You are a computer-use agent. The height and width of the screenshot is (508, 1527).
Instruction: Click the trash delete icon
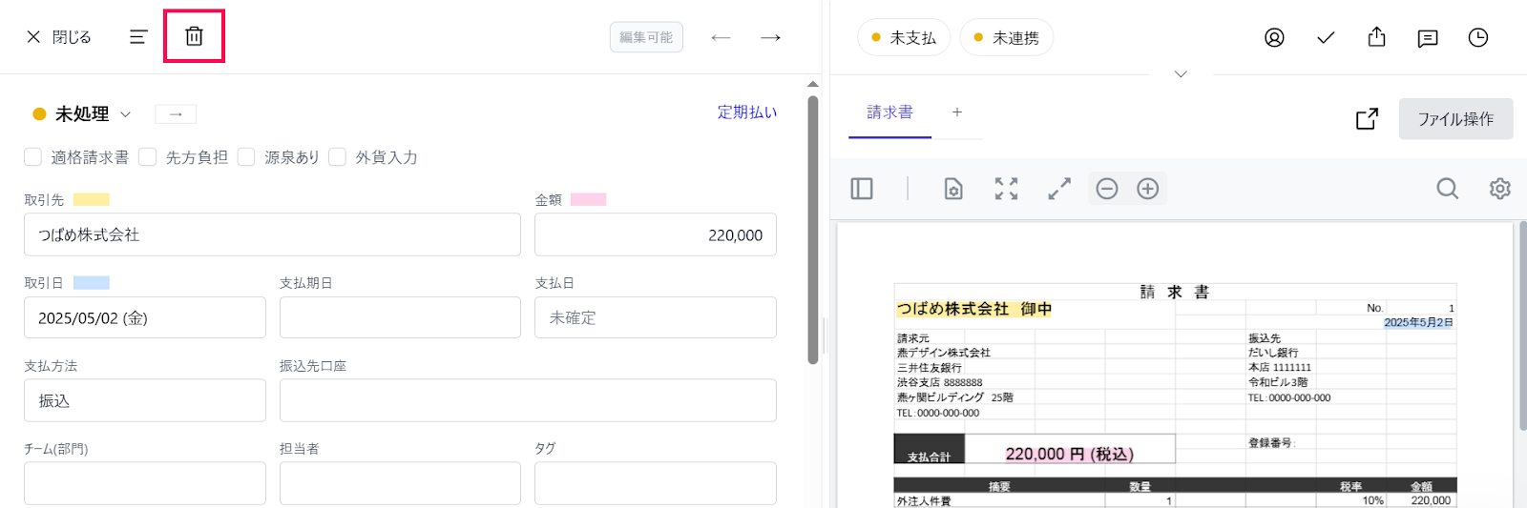tap(194, 36)
